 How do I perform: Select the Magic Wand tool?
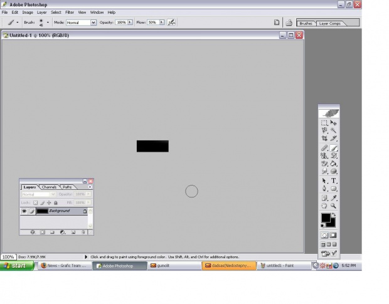pyautogui.click(x=333, y=130)
